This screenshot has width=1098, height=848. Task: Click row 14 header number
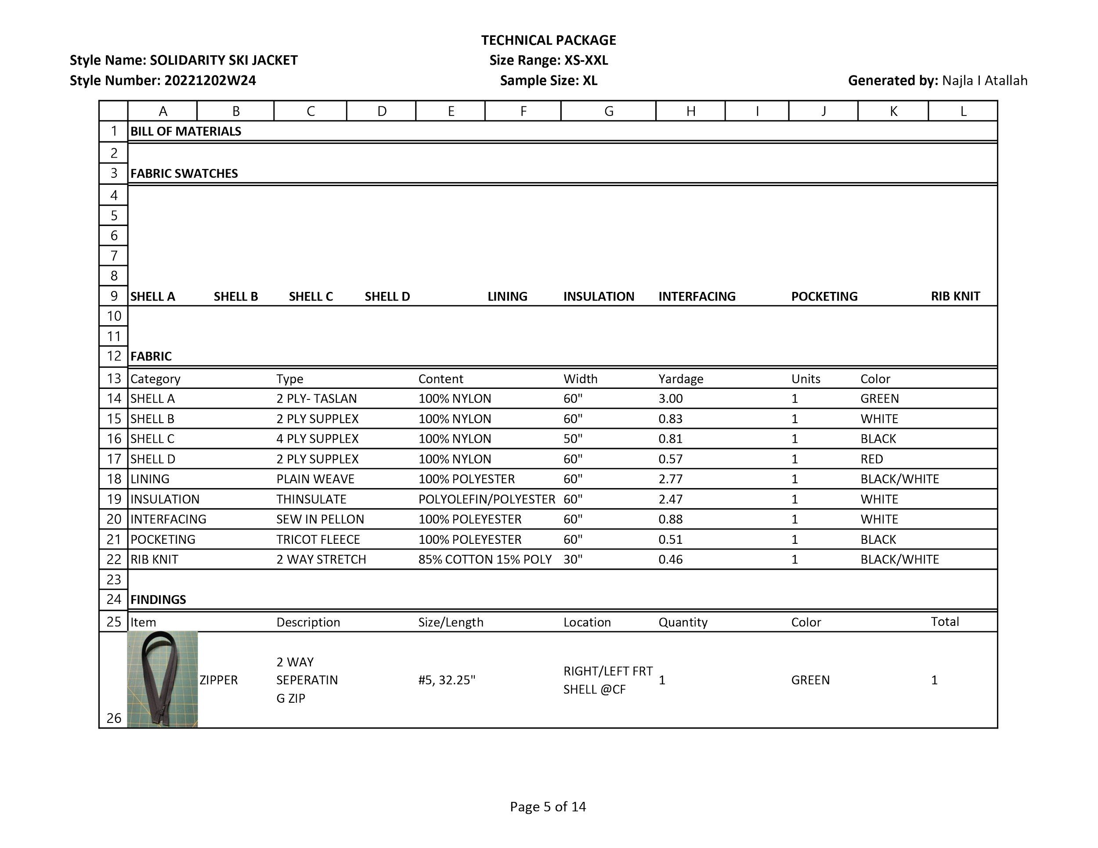point(114,399)
